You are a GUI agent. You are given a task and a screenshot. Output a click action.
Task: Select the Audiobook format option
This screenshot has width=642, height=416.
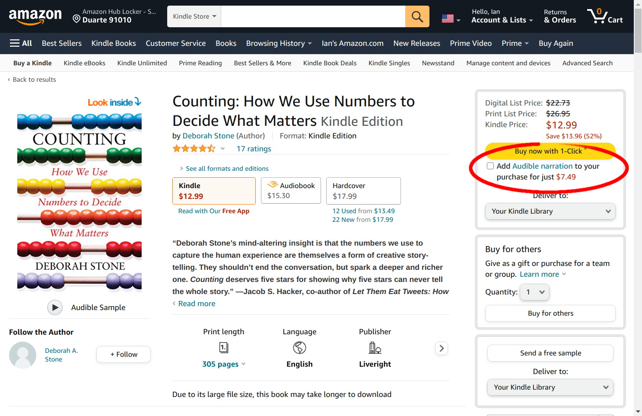291,190
